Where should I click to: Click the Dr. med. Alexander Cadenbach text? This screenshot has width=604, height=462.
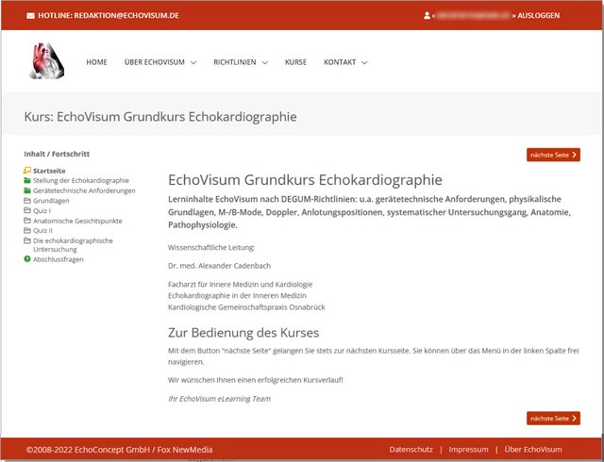click(219, 266)
